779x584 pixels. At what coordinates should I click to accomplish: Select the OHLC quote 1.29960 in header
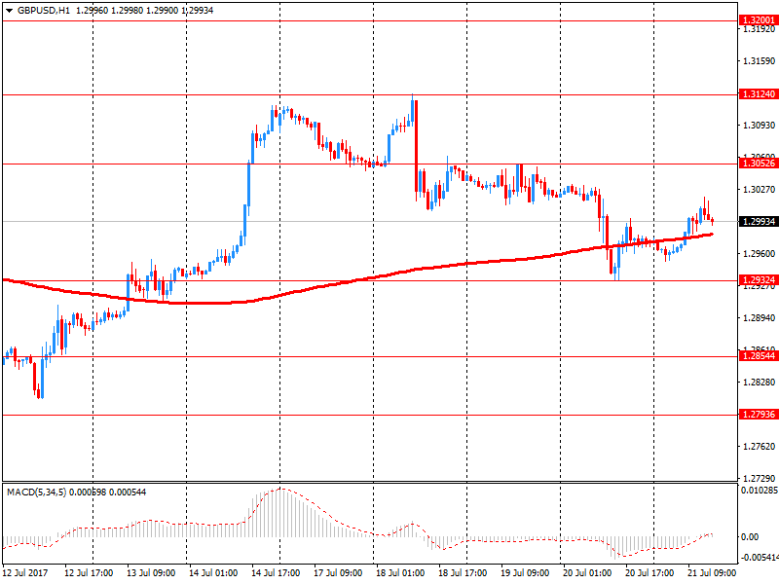tap(92, 11)
